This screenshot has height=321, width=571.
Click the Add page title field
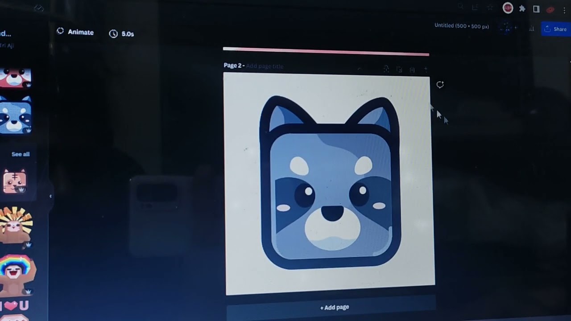tap(265, 66)
